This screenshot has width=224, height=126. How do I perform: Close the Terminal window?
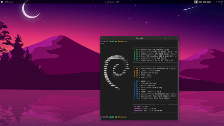click(177, 38)
